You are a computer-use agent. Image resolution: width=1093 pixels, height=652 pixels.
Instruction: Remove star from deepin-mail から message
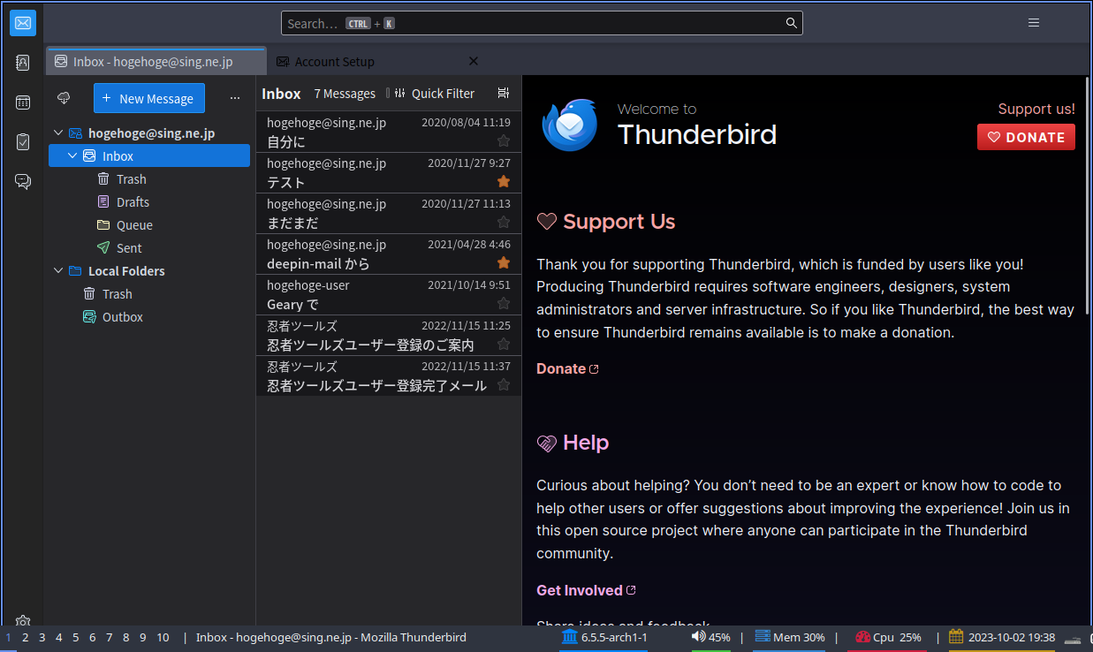504,262
